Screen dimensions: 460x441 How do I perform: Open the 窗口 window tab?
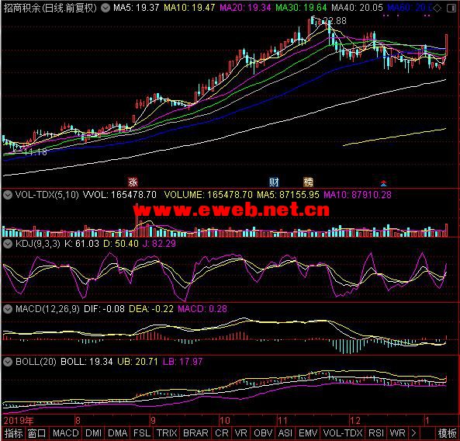pos(36,433)
